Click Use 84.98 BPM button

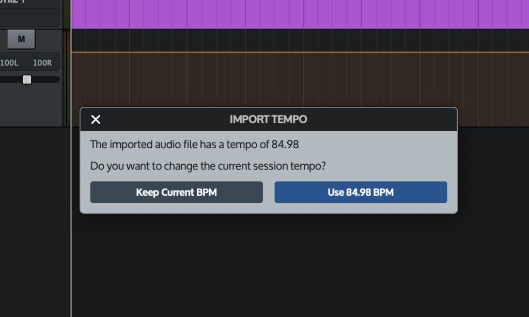[x=361, y=192]
